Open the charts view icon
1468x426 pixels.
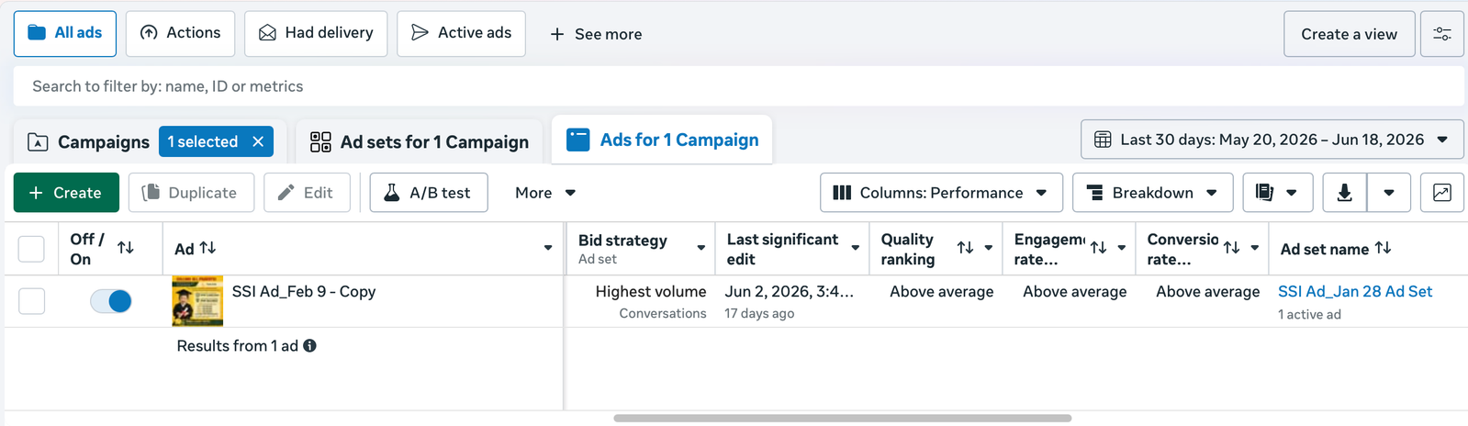click(1442, 193)
